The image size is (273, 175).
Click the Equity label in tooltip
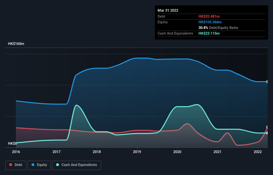163,22
